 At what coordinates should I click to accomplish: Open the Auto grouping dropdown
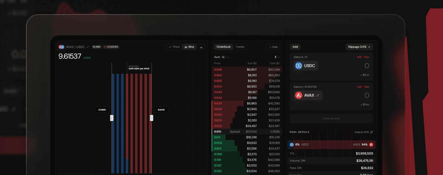[x=221, y=57]
